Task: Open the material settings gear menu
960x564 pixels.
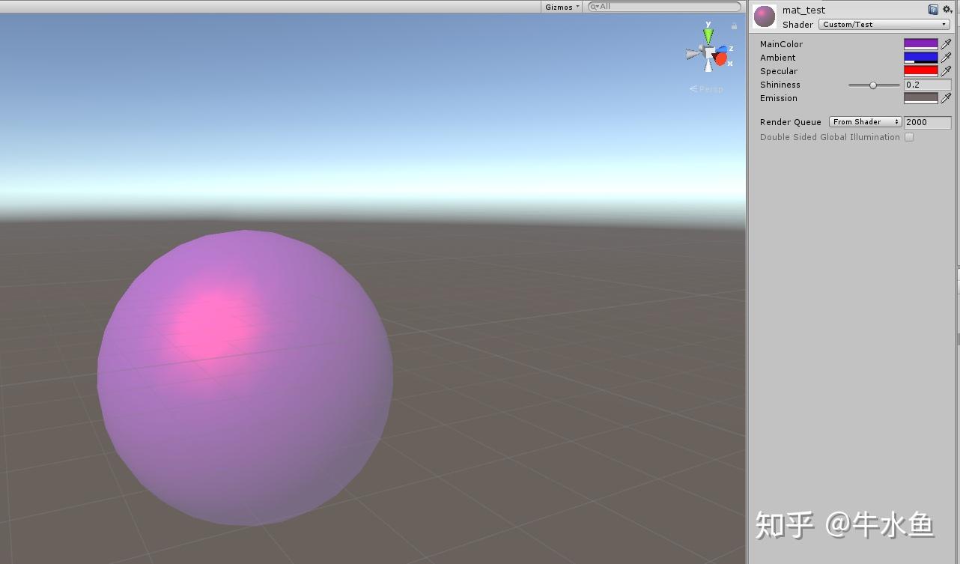Action: pos(945,8)
